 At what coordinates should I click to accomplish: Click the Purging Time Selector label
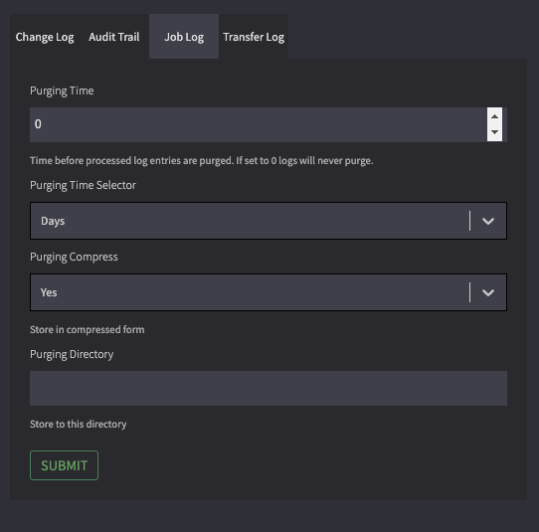(83, 185)
